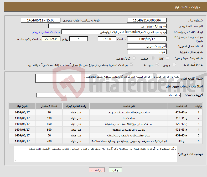Click the ردیف column header
This screenshot has width=207, height=177.
199,106
